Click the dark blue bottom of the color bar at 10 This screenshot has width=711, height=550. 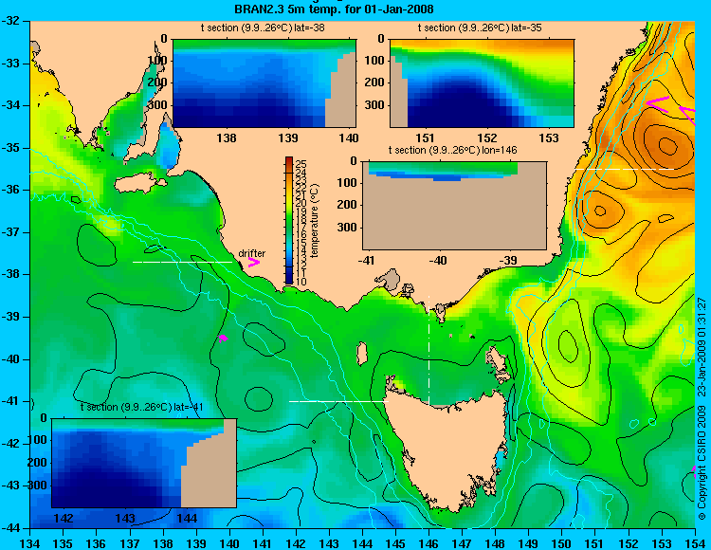point(289,282)
